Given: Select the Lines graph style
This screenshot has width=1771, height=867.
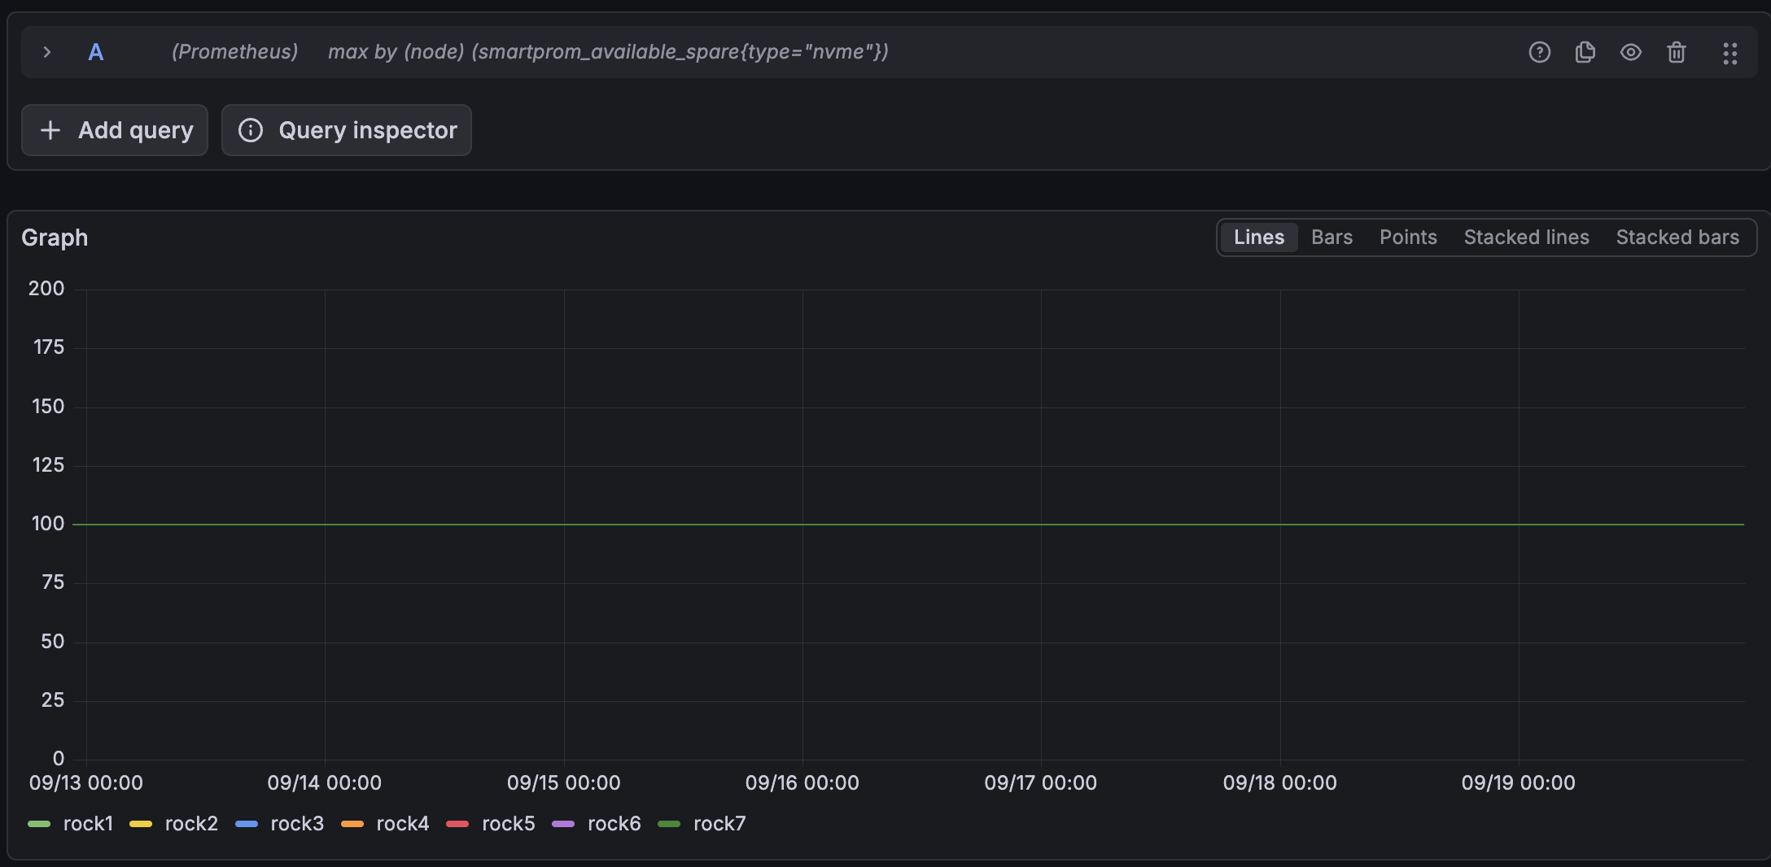Looking at the screenshot, I should (x=1259, y=237).
